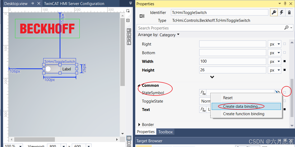295x147 pixels.
Task: Expand the Border category
Action: coord(139,124)
